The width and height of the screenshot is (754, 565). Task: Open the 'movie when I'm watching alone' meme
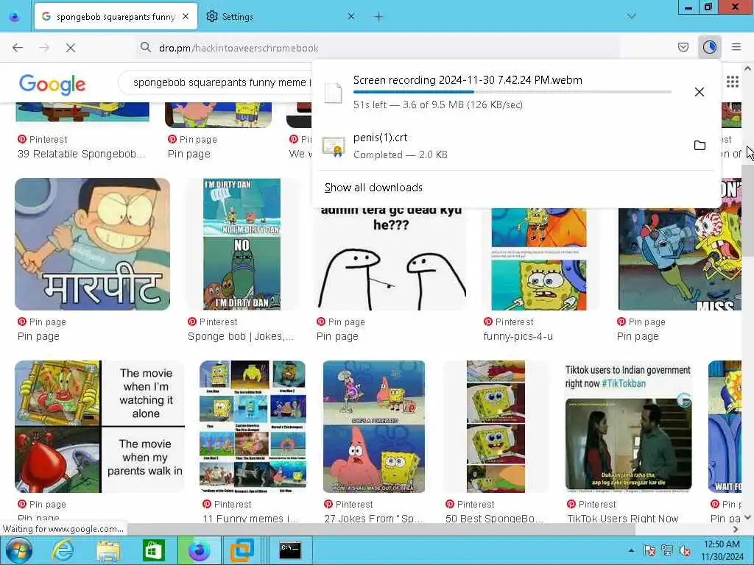(99, 427)
